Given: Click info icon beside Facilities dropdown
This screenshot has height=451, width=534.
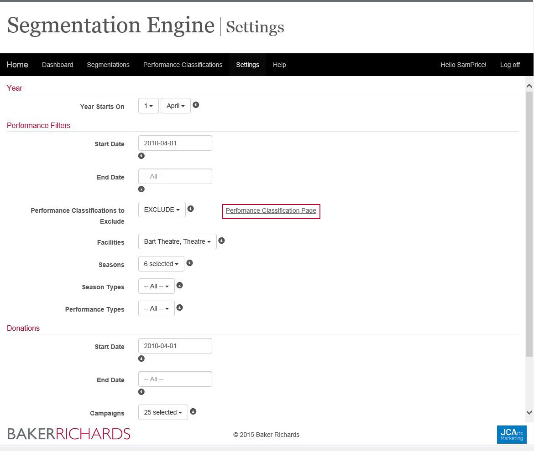Looking at the screenshot, I should point(221,241).
